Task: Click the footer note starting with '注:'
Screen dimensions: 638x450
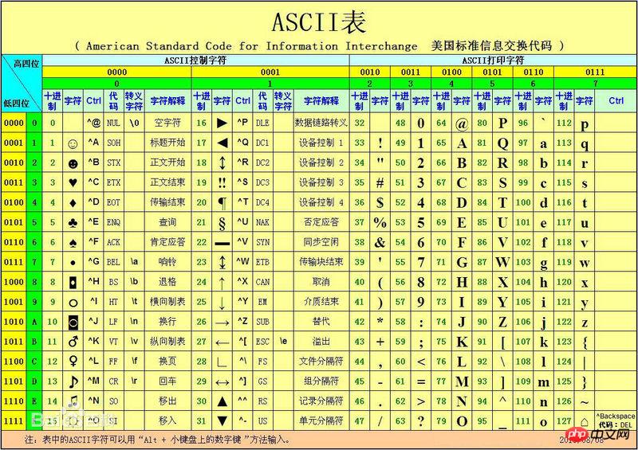Action: click(x=157, y=440)
